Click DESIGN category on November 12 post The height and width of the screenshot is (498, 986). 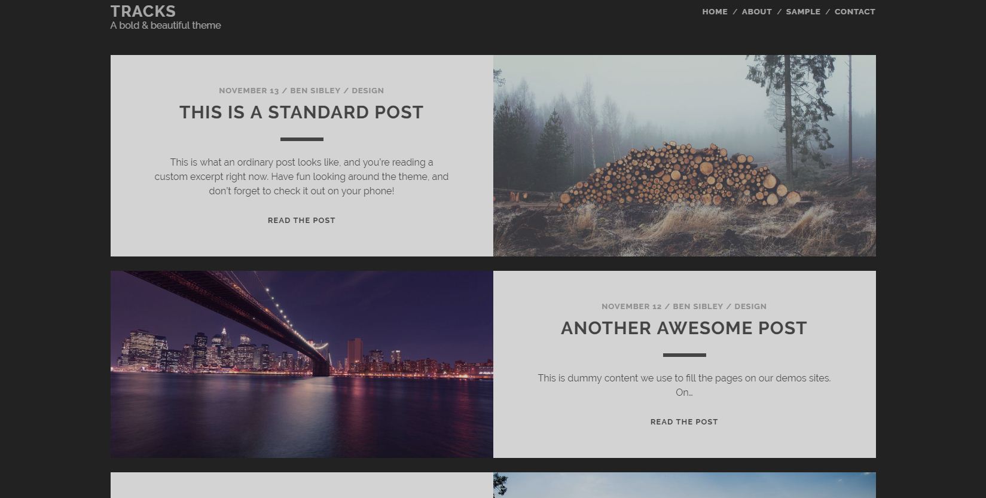click(x=750, y=307)
